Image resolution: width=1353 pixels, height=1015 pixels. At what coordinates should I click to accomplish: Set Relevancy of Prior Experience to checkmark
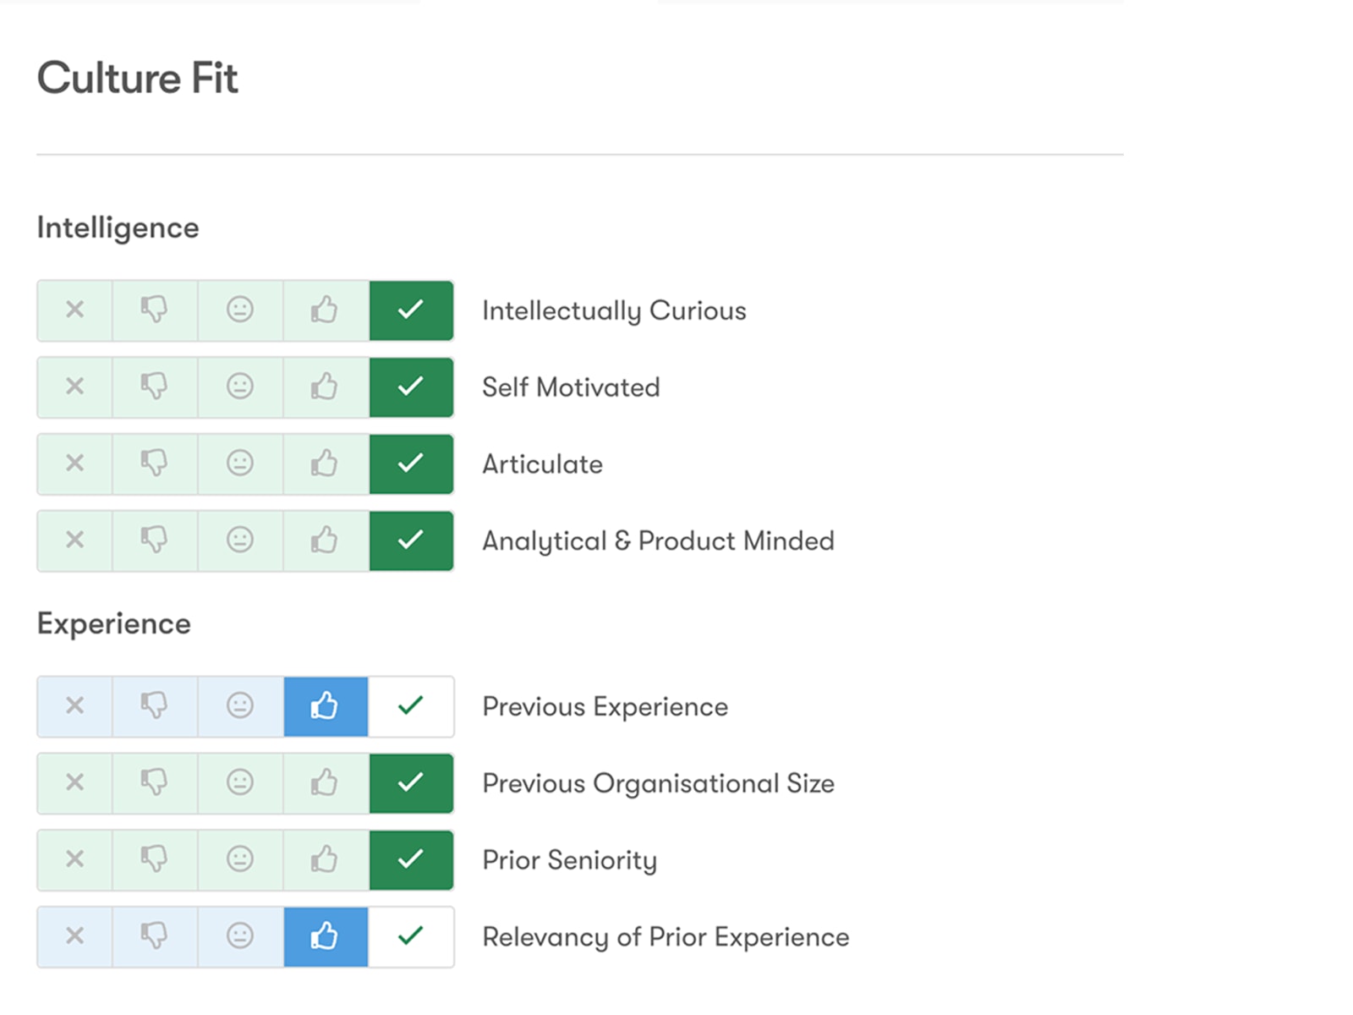click(411, 937)
